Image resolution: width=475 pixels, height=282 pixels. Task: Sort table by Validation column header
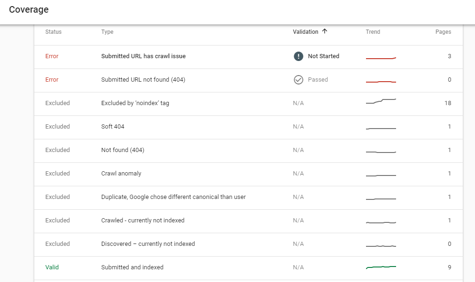pos(305,32)
